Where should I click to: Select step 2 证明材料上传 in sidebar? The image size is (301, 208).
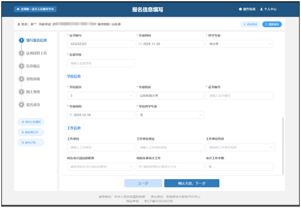coord(33,53)
